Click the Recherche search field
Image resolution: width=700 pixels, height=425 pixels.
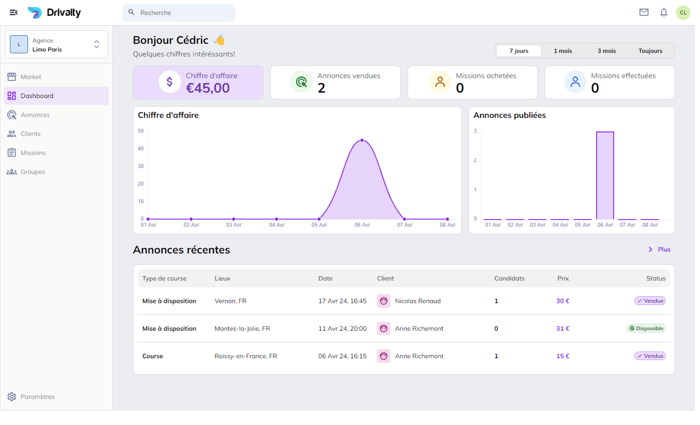click(179, 13)
